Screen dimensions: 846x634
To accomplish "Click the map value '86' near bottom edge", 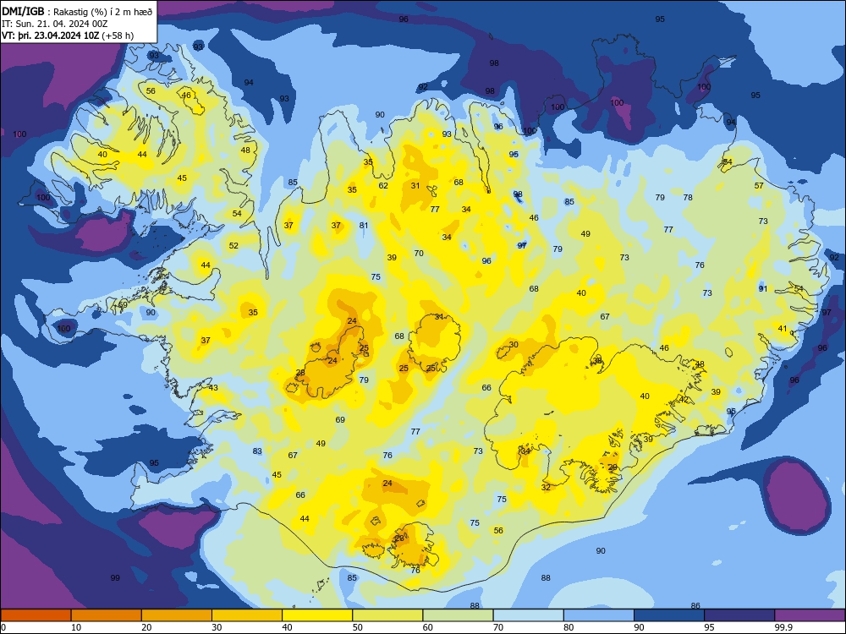I will (695, 606).
